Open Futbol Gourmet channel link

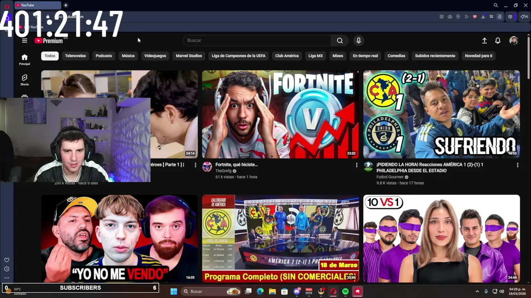point(390,177)
